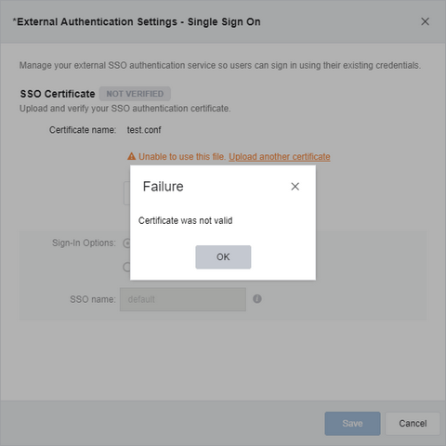This screenshot has height=446, width=446.
Task: Open the Upload another certificate link
Action: click(280, 157)
